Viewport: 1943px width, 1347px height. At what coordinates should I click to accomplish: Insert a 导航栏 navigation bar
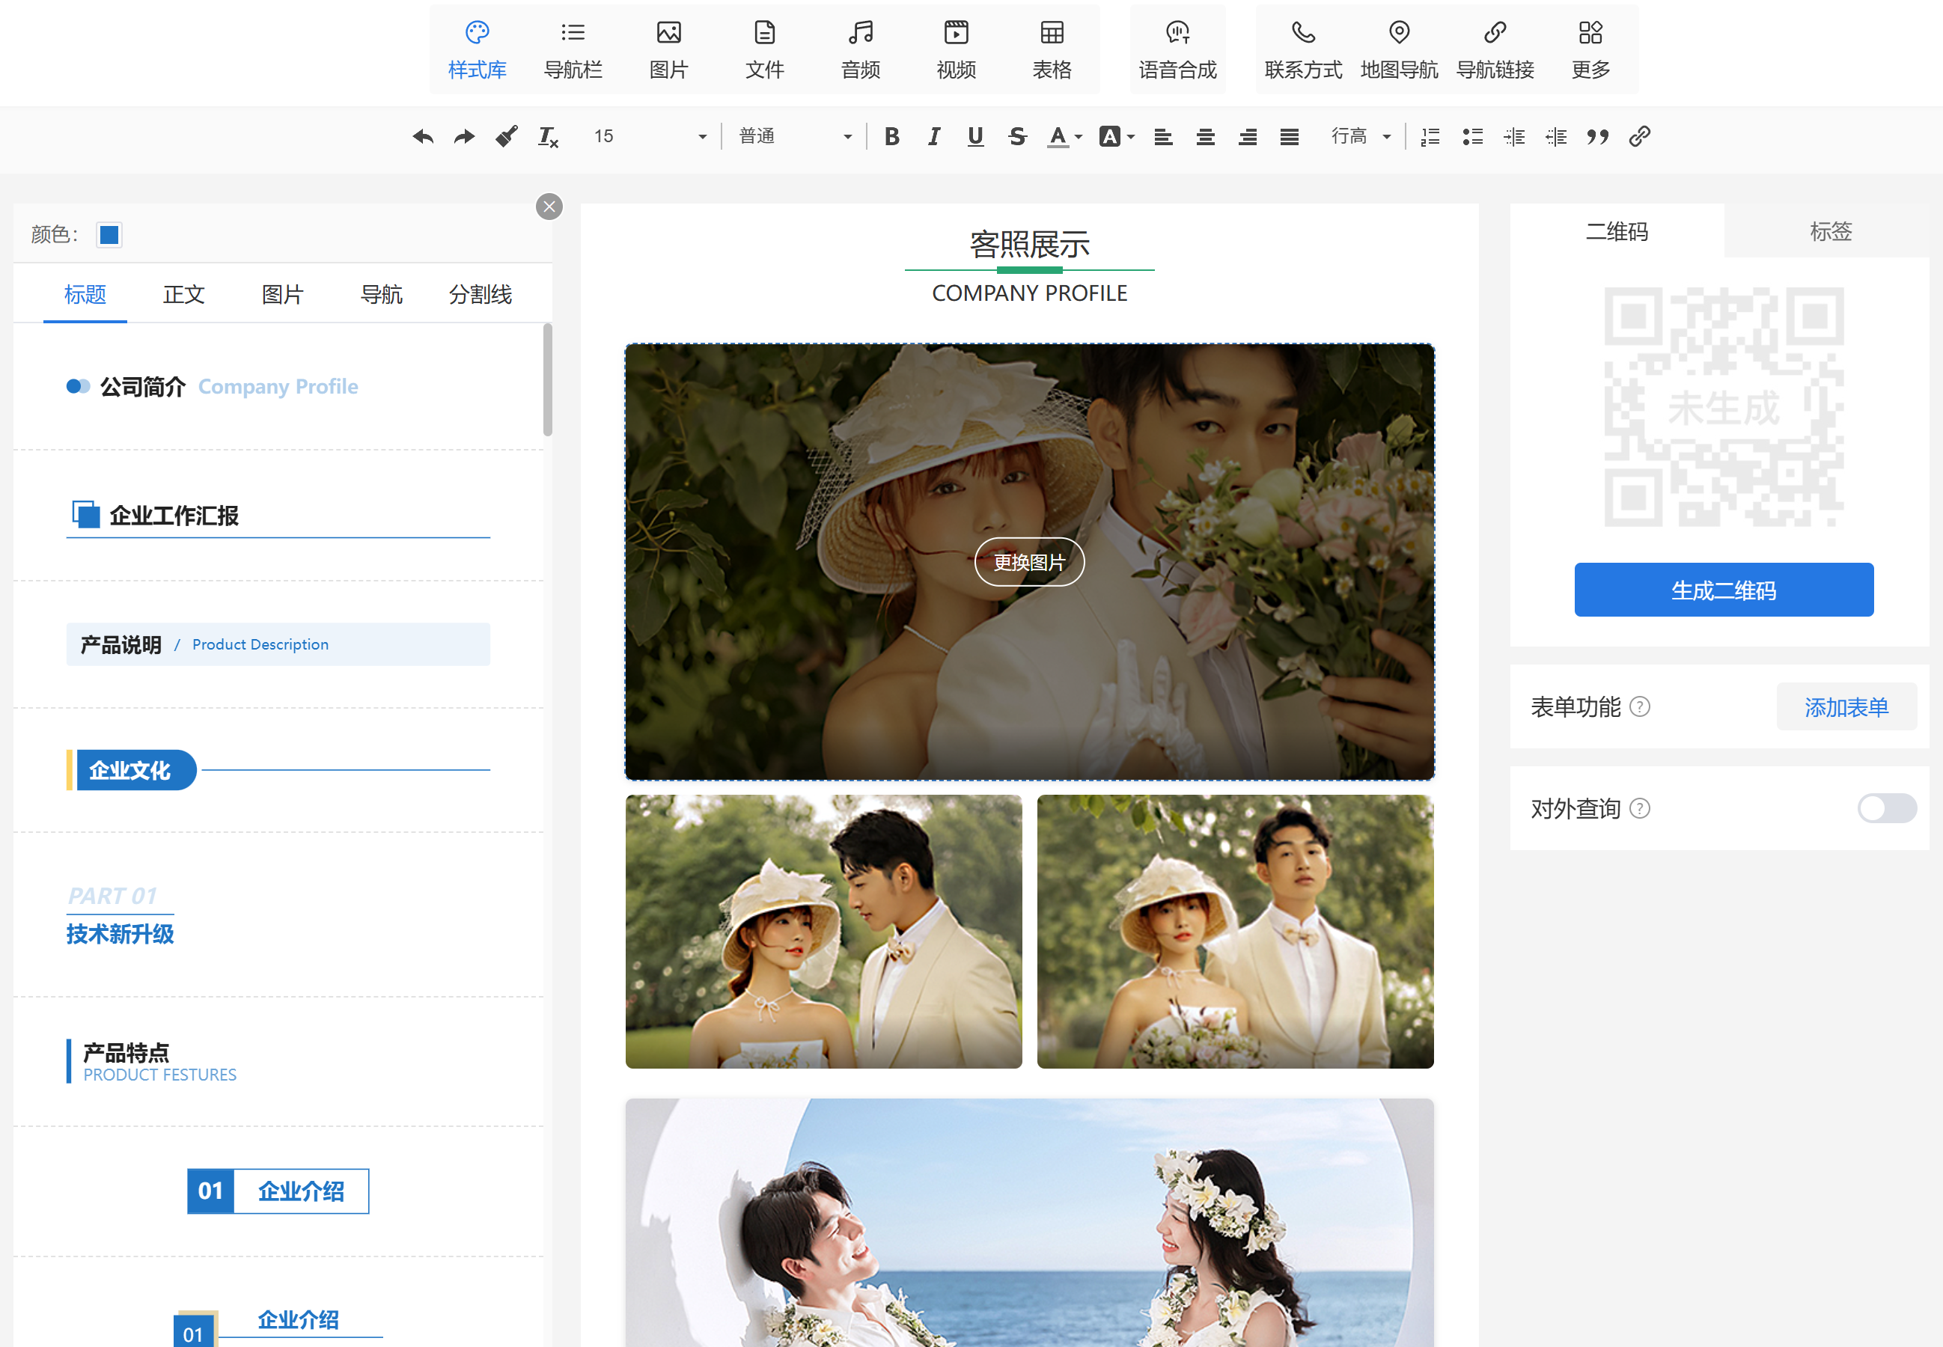[573, 50]
